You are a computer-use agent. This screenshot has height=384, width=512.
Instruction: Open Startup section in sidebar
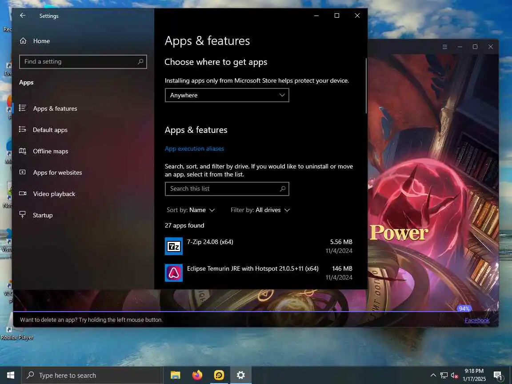(x=43, y=215)
